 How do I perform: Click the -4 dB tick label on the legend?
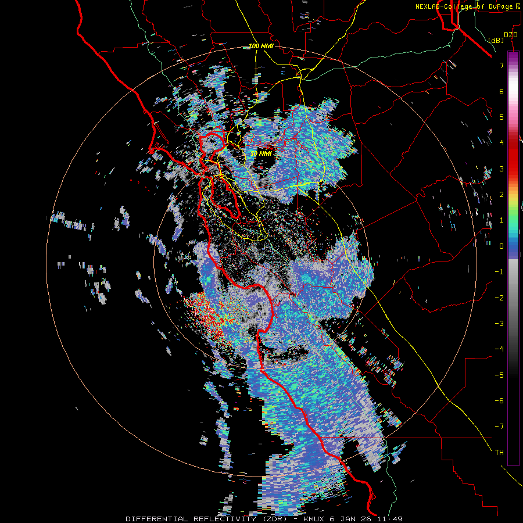[499, 349]
